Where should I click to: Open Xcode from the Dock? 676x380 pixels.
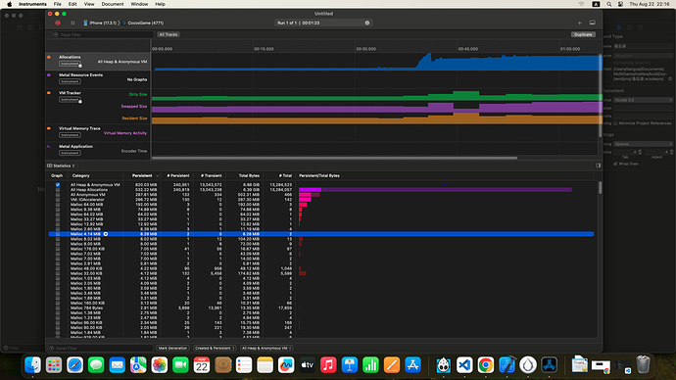pos(507,365)
